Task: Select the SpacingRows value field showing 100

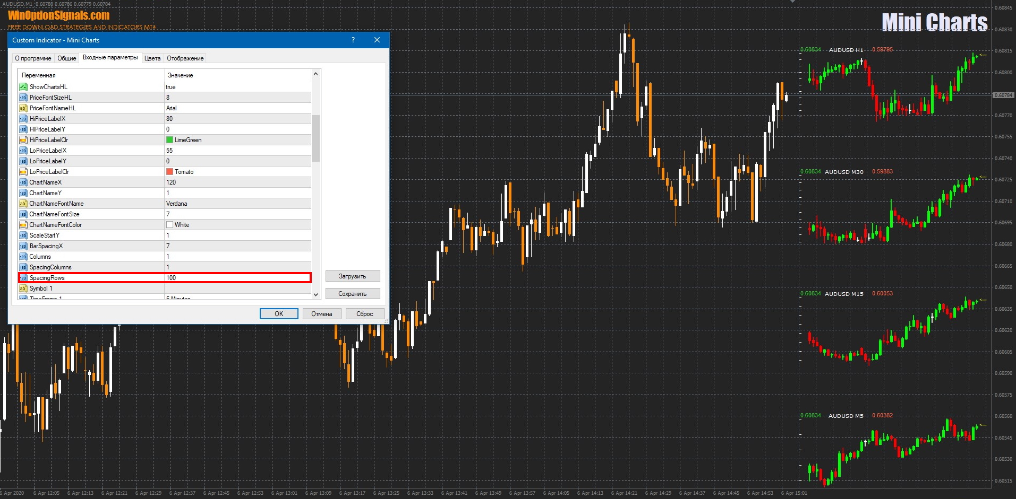Action: coord(237,278)
